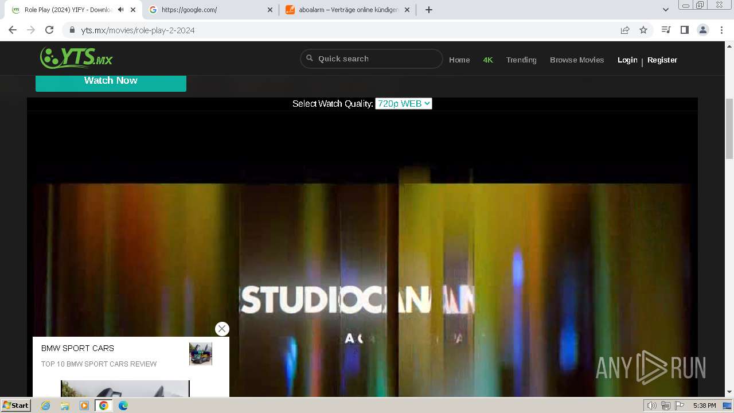Click the search magnifier icon

pos(310,58)
